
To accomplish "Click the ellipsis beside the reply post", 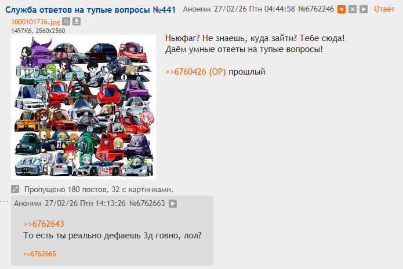I will point(4,201).
